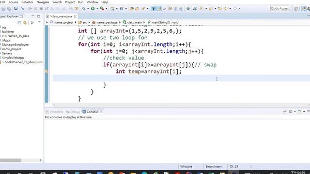The width and height of the screenshot is (310, 174).
Task: Open the Source menu
Action: pos(13,2)
